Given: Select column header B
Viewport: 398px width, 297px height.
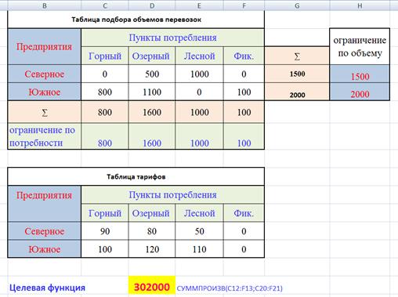Looking at the screenshot, I should [x=45, y=5].
